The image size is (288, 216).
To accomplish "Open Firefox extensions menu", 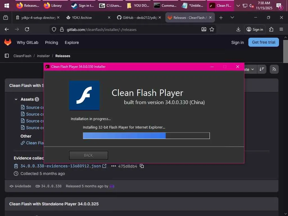I will [x=271, y=29].
